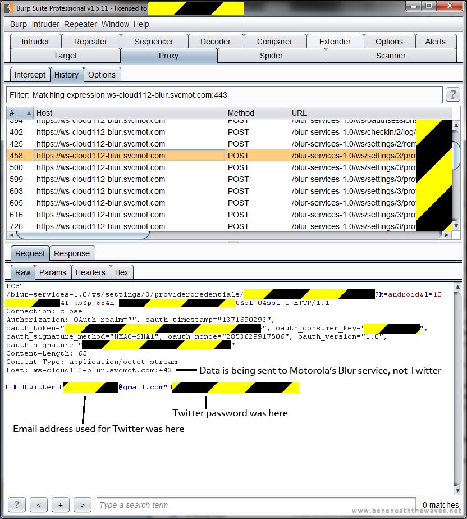Screen dimensions: 467x519
Task: Switch to the Comparer tab
Action: 275,42
